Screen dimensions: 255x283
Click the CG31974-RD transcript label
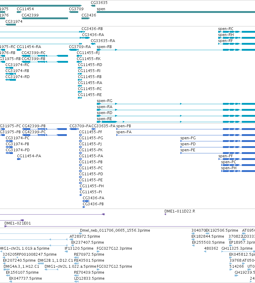point(17,77)
